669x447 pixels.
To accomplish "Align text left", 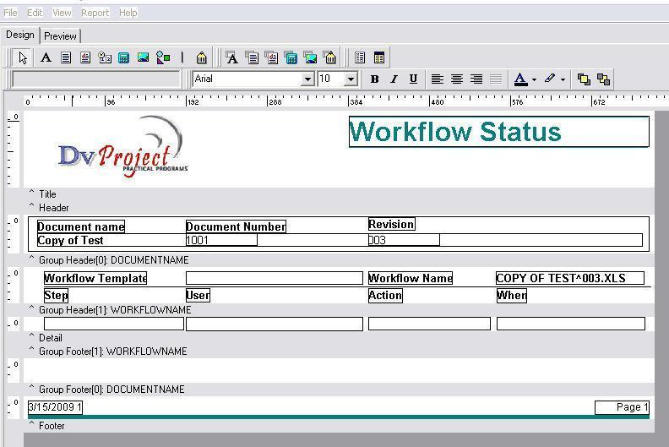I will [438, 79].
